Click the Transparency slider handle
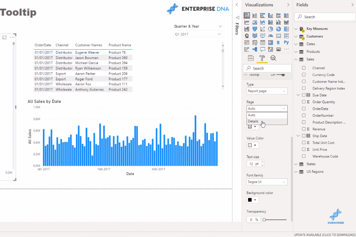 click(264, 220)
